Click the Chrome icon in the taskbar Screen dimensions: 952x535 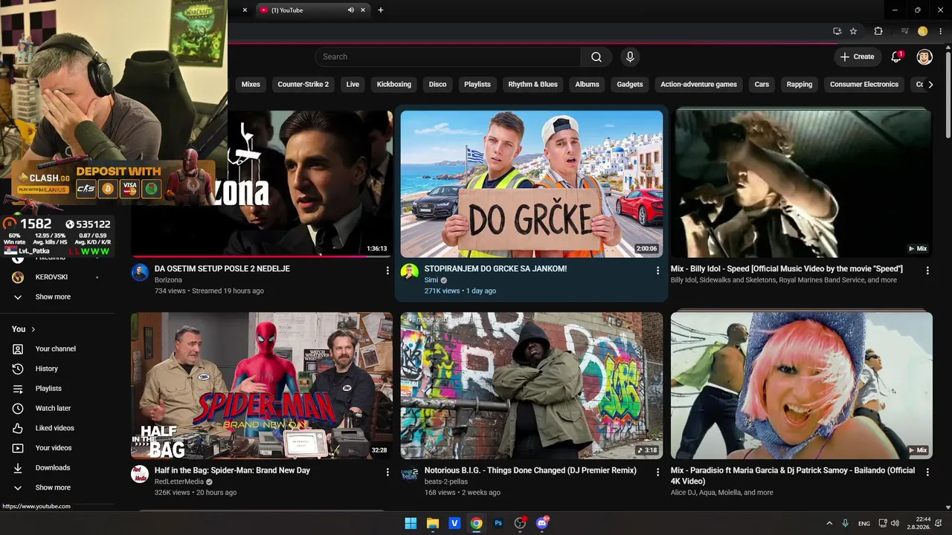(476, 523)
